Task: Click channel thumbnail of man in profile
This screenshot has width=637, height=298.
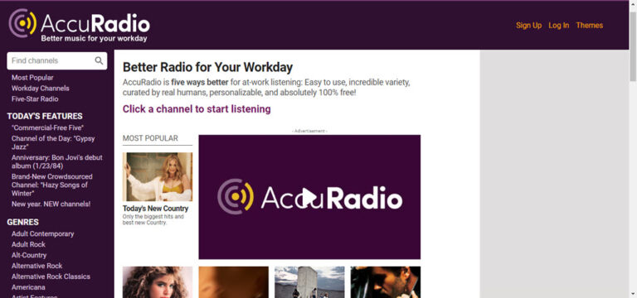Action: tap(386, 282)
